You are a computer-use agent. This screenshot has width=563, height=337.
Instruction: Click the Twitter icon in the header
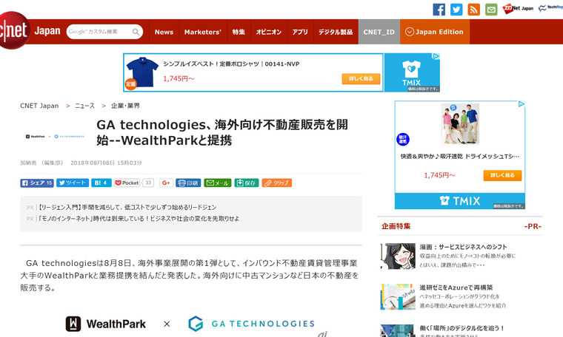coord(456,10)
